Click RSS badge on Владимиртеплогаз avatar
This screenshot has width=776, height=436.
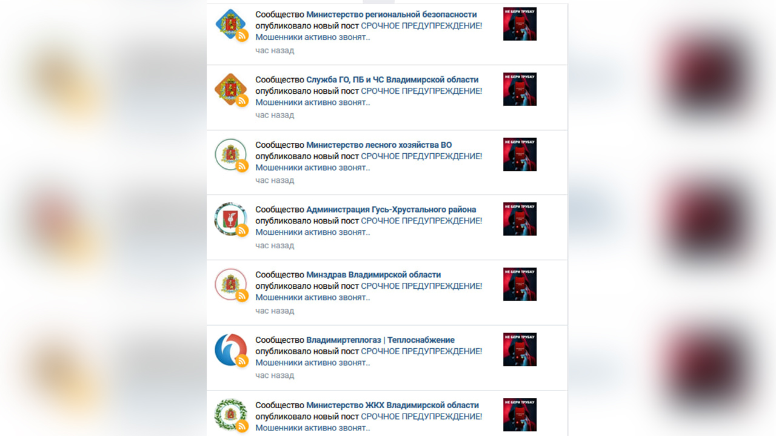point(242,361)
